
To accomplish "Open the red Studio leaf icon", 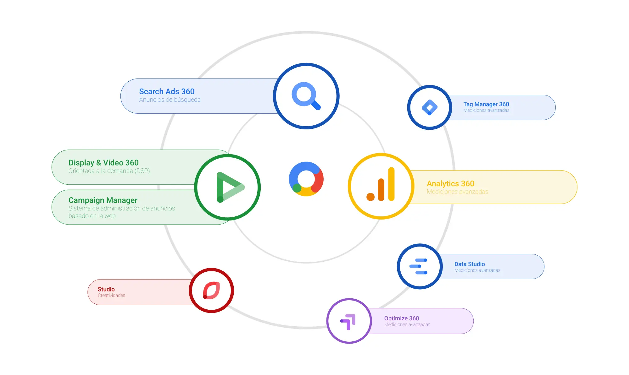I will pos(211,290).
